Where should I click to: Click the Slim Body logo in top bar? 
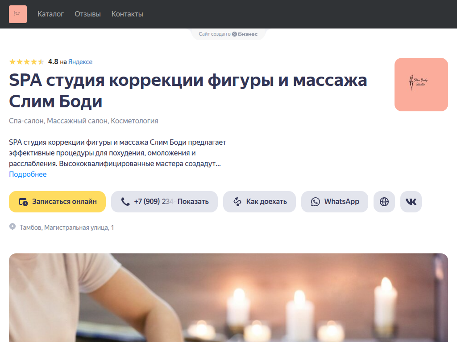click(x=17, y=14)
